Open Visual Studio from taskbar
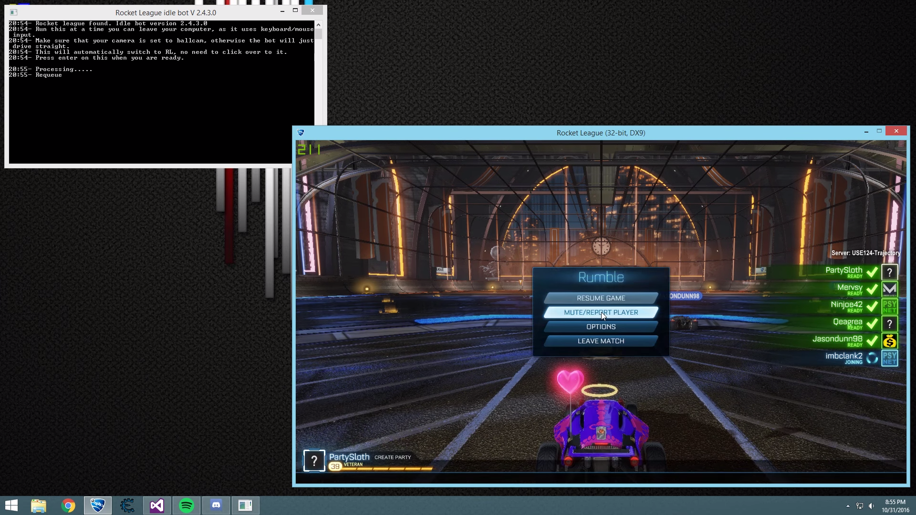This screenshot has width=916, height=515. point(157,505)
